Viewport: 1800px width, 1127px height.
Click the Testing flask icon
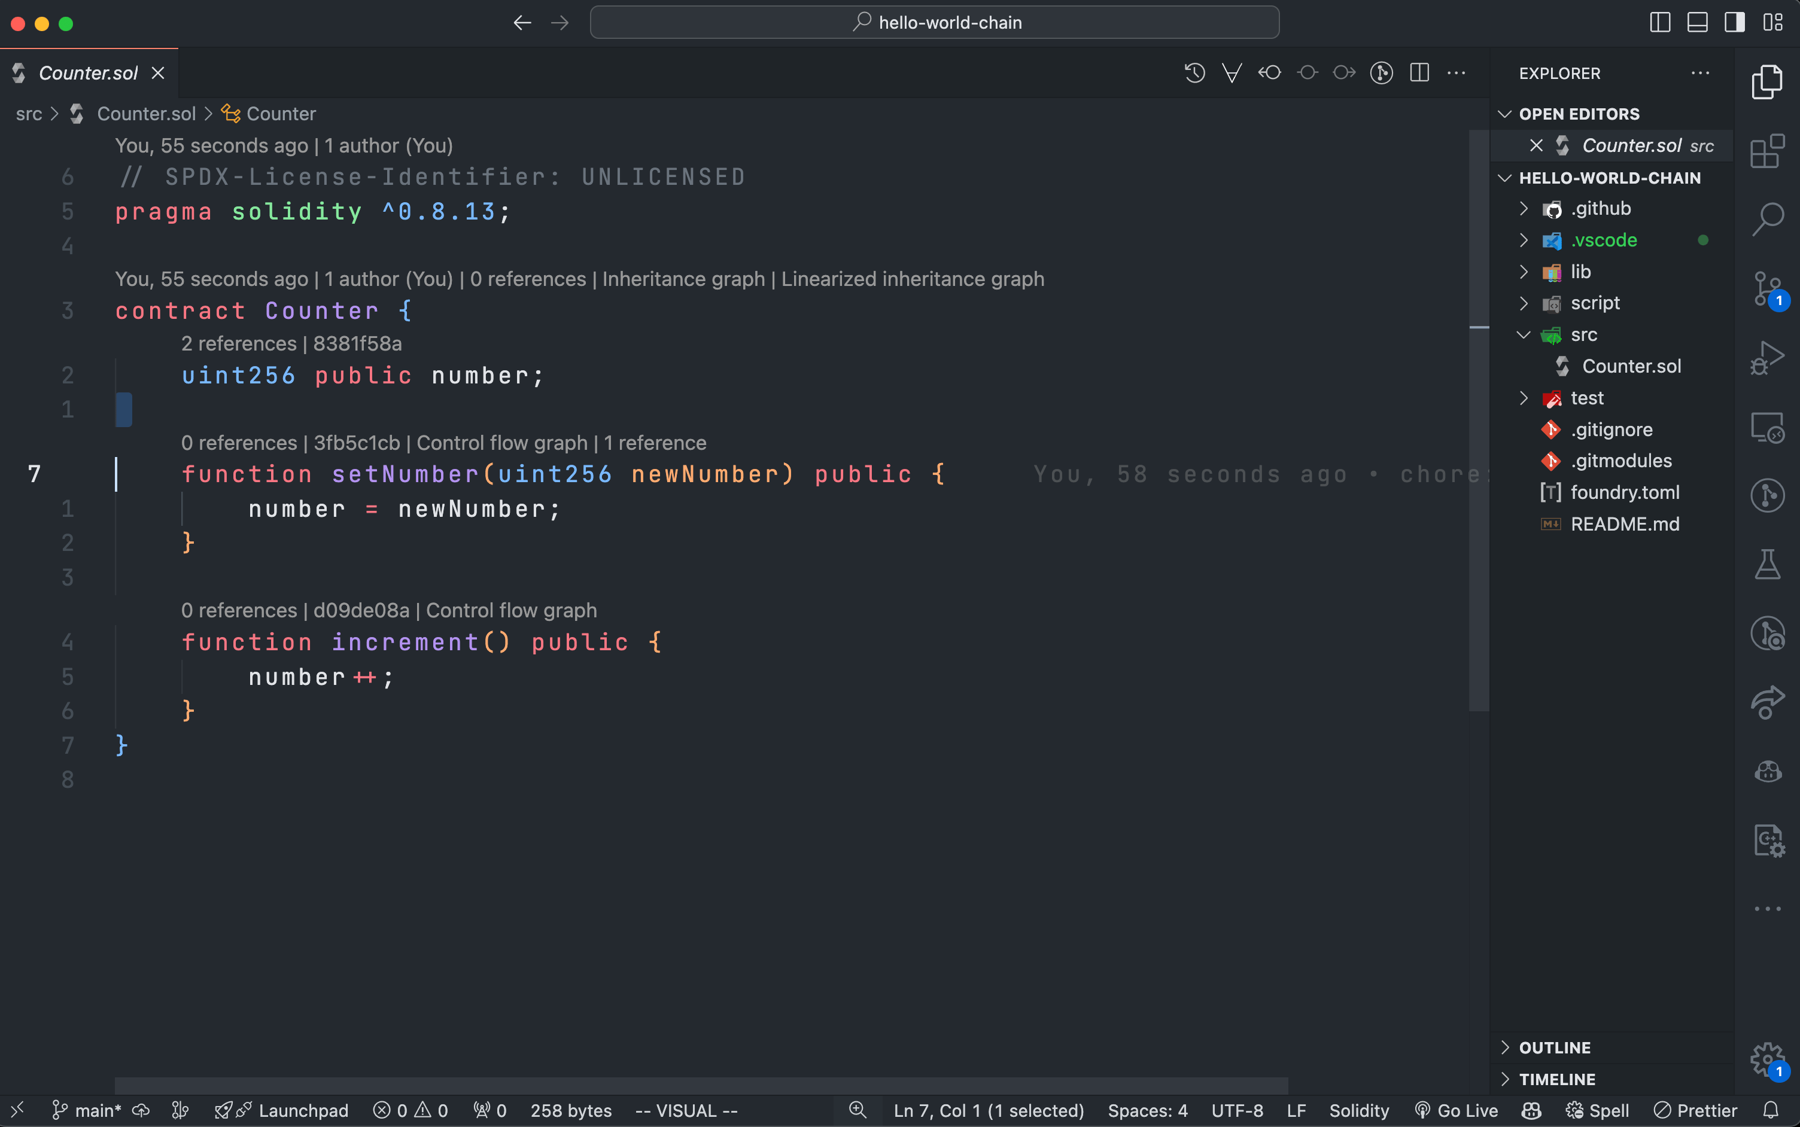click(1767, 564)
